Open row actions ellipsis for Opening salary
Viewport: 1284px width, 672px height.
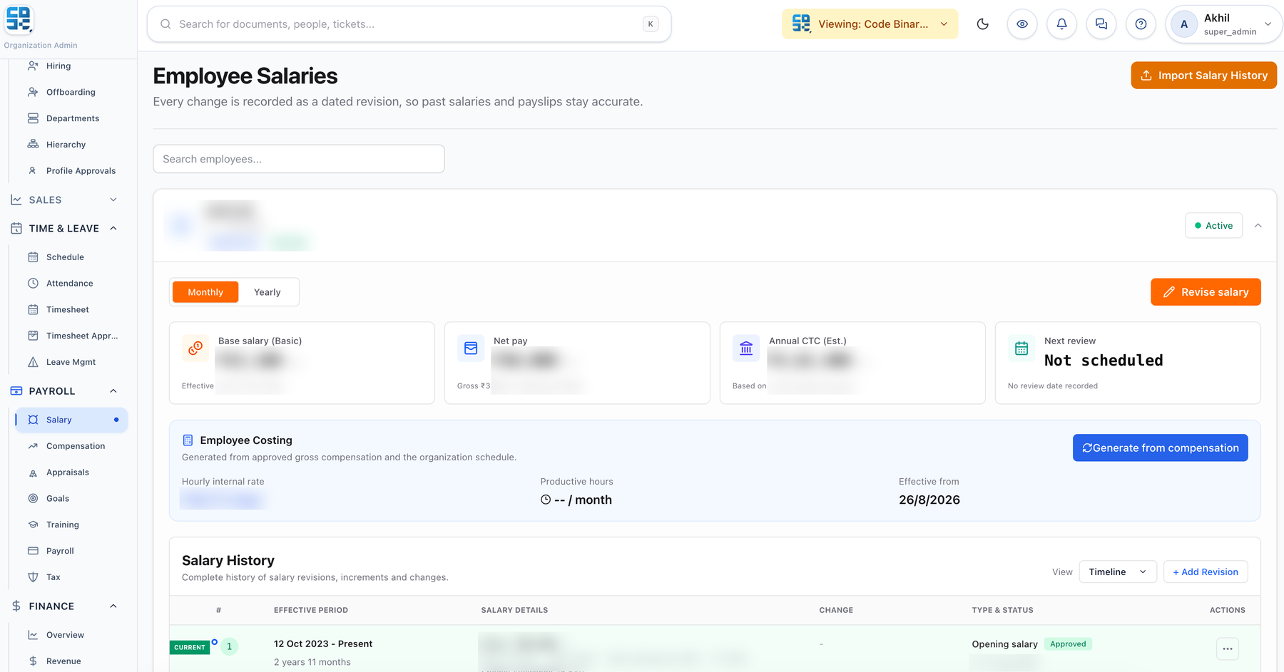(1227, 648)
